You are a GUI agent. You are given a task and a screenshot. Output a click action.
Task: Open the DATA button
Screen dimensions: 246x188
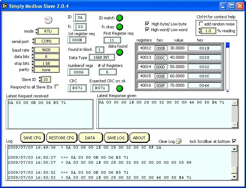click(90, 138)
